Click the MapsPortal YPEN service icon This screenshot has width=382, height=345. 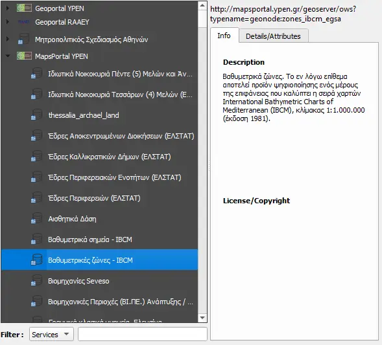click(x=24, y=56)
